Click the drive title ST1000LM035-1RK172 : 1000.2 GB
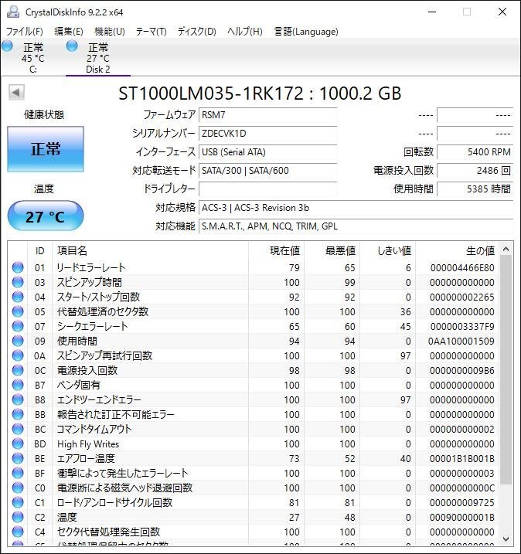The width and height of the screenshot is (521, 554). coord(260,93)
